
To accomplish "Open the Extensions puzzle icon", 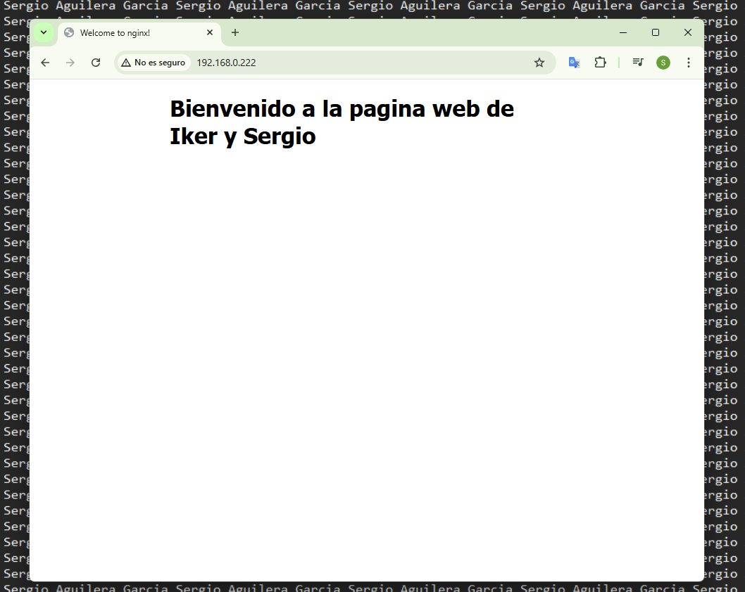I will point(600,63).
